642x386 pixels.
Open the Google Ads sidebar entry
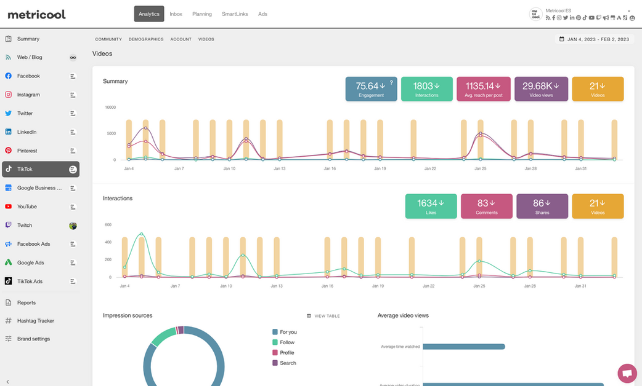(x=41, y=262)
